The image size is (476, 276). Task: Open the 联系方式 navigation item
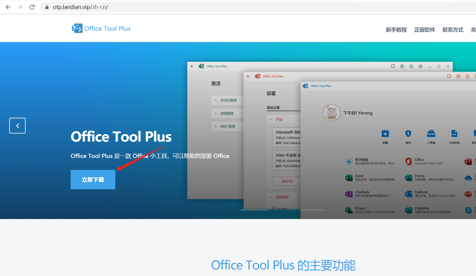(453, 30)
